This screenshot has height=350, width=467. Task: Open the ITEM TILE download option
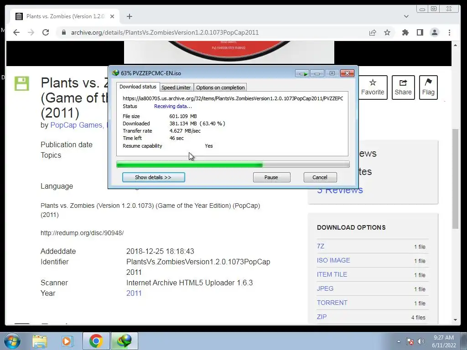pos(332,274)
